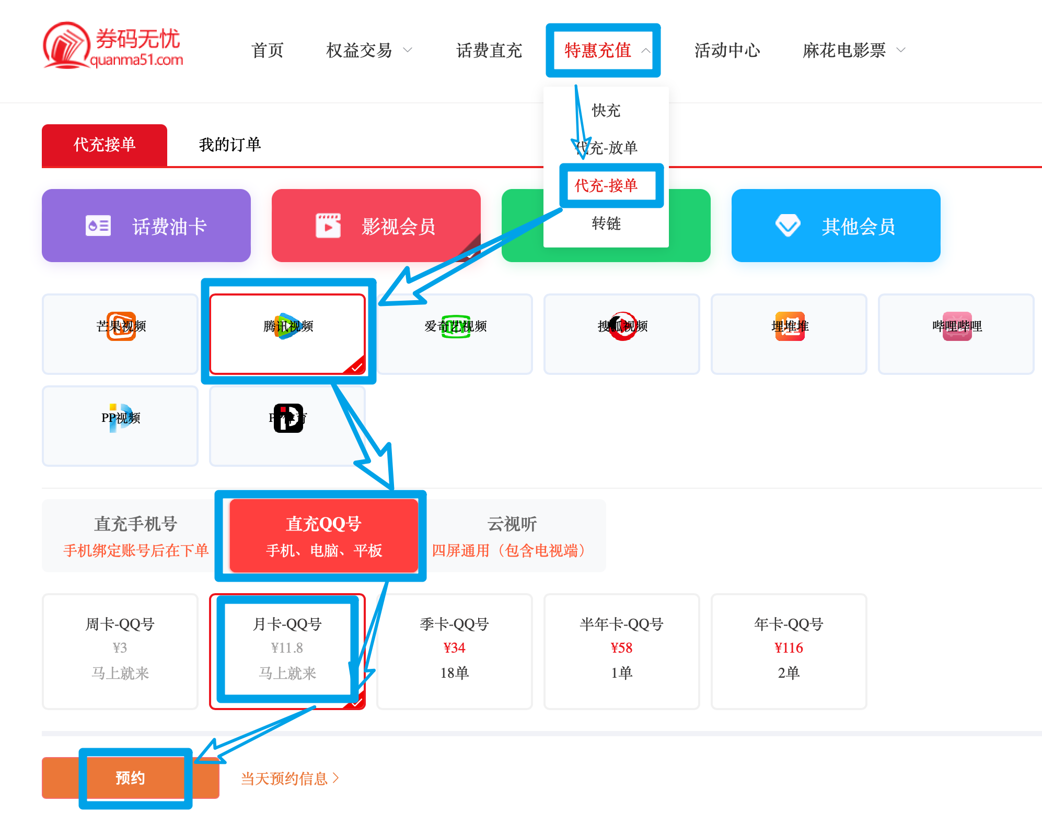Image resolution: width=1042 pixels, height=826 pixels.
Task: Open the 券码无忧 logo homepage
Action: click(113, 46)
